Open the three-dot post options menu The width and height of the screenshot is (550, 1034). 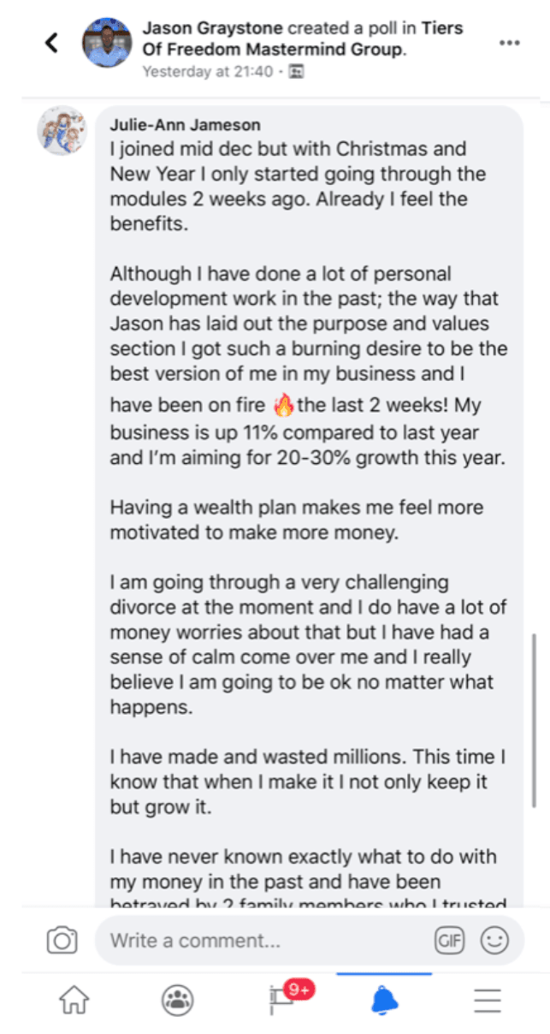pos(509,43)
